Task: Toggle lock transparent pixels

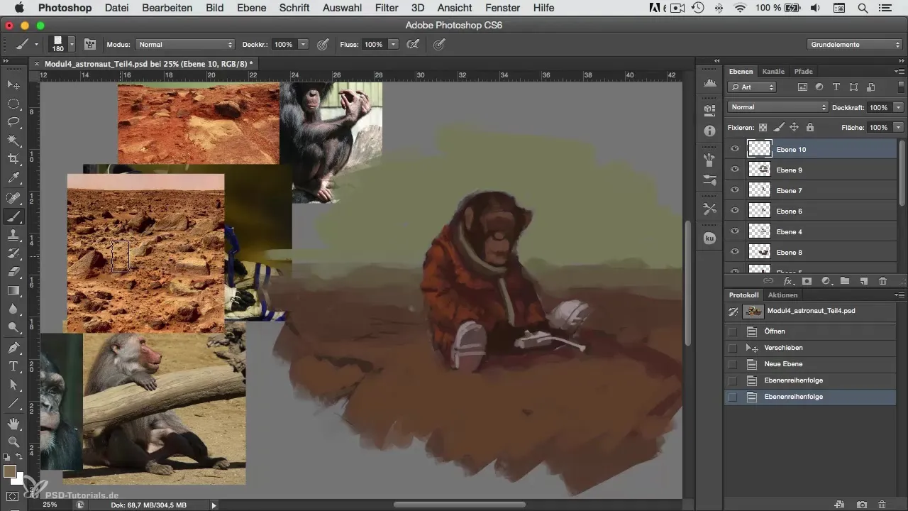Action: pos(763,128)
